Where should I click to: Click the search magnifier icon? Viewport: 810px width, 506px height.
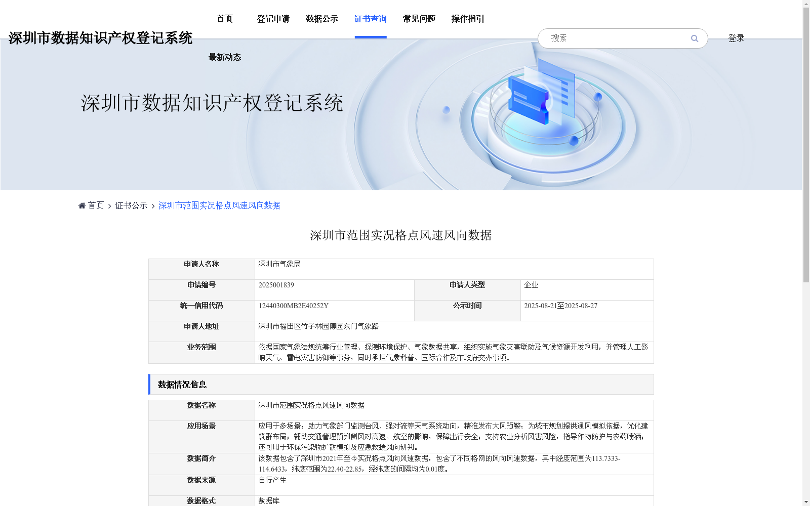pyautogui.click(x=694, y=38)
